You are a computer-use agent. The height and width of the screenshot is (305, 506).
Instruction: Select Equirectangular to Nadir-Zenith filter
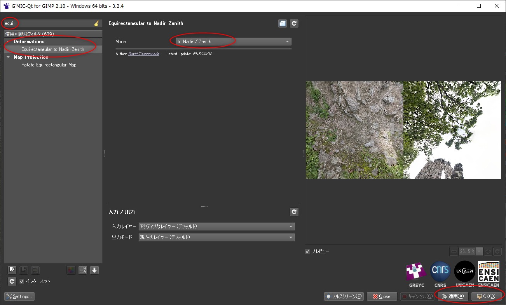pyautogui.click(x=52, y=49)
